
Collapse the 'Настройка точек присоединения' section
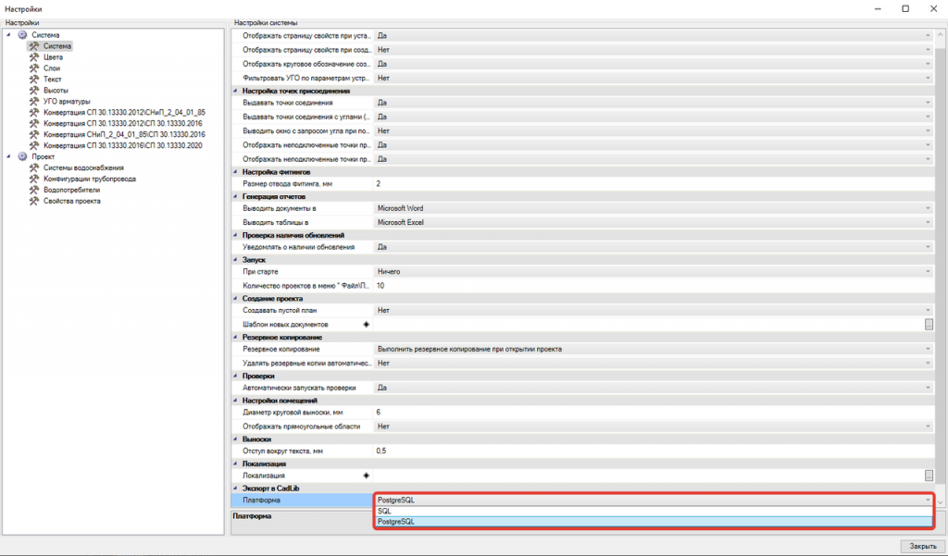pyautogui.click(x=235, y=91)
